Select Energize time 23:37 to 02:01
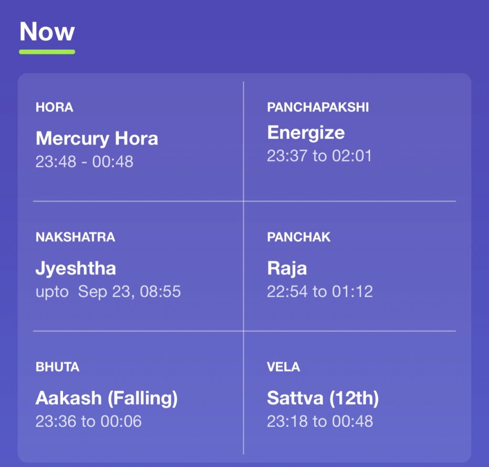The image size is (489, 467). point(319,156)
